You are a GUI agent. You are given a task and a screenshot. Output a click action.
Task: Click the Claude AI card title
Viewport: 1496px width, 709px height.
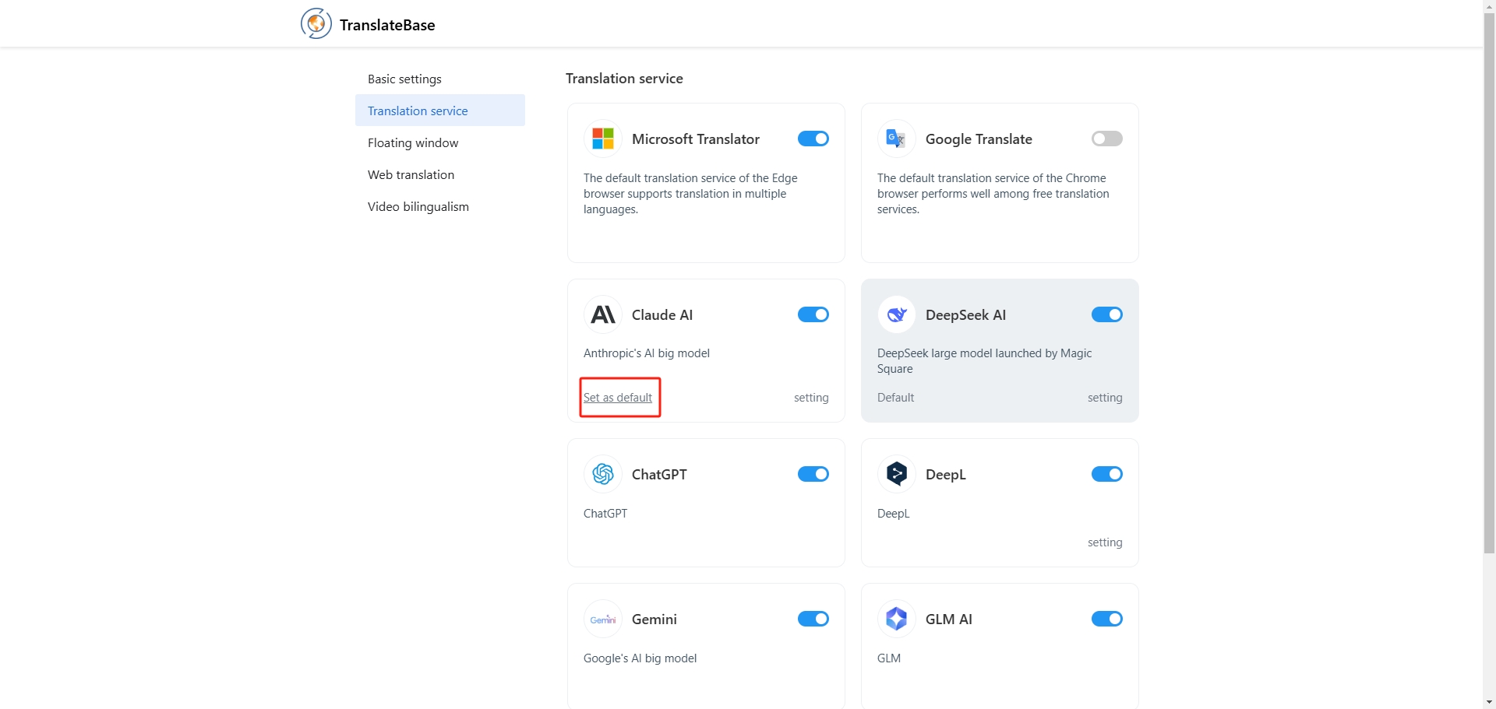click(x=662, y=315)
